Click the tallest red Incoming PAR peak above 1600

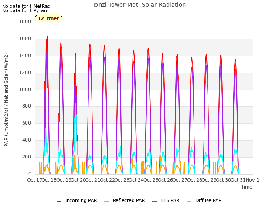[47, 37]
